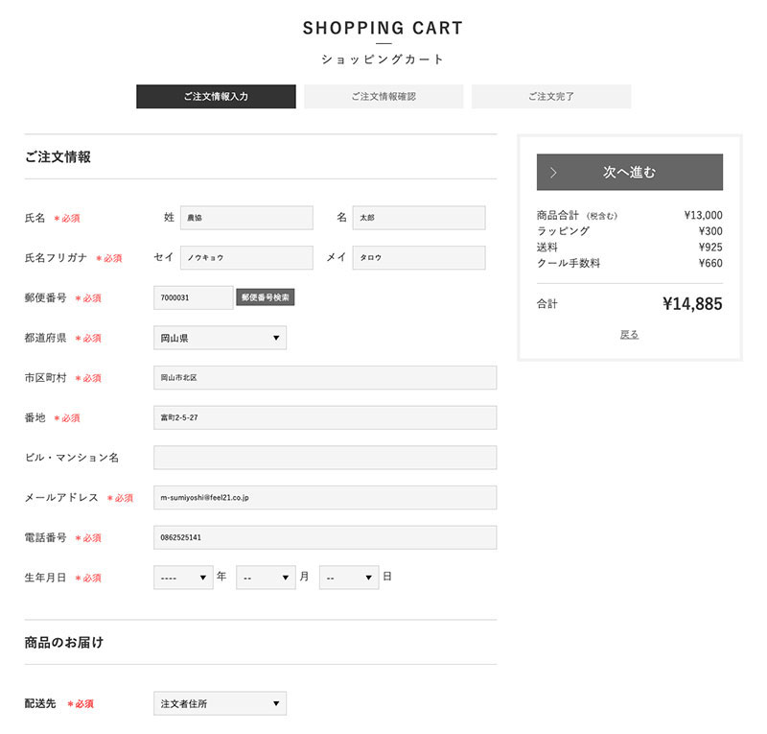The width and height of the screenshot is (767, 734).
Task: Click the 名 first name field
Action: click(x=419, y=218)
